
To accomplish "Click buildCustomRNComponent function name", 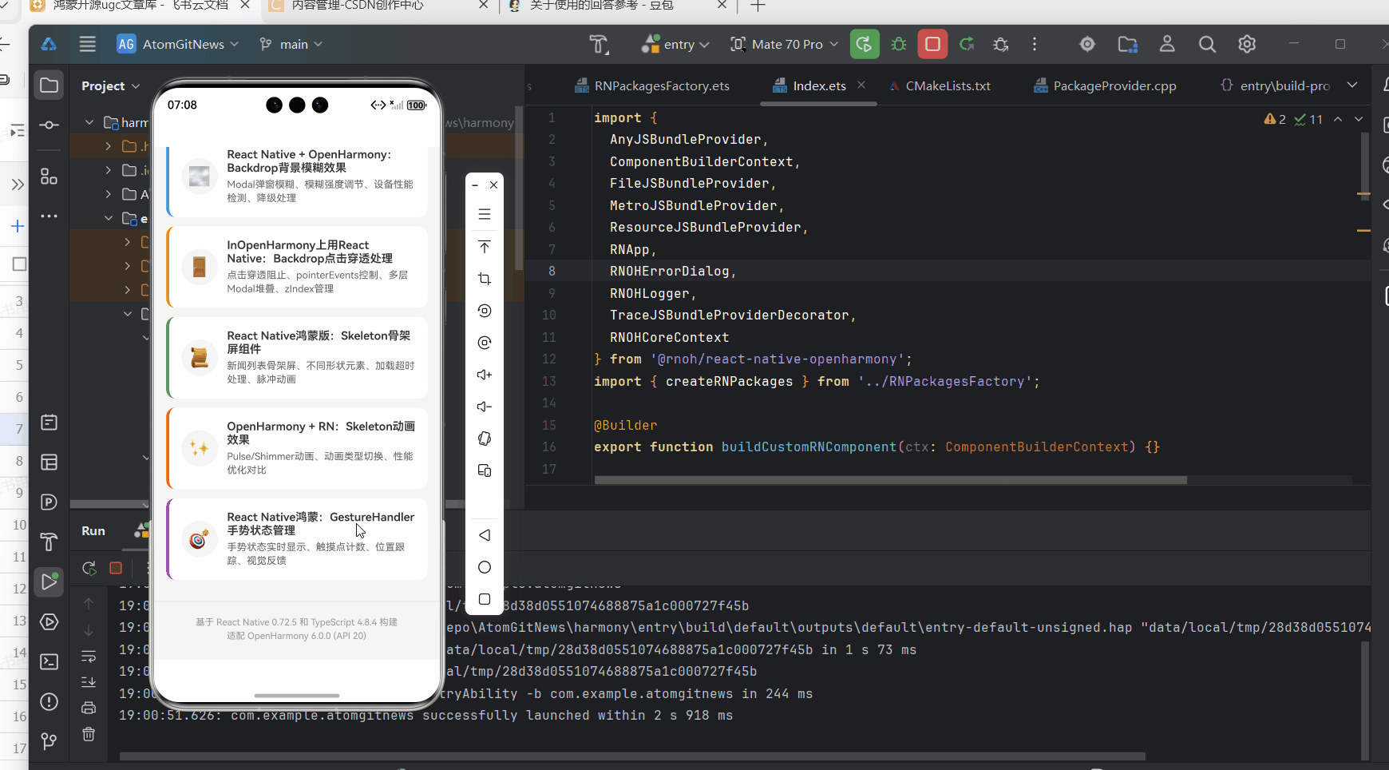I will click(809, 447).
